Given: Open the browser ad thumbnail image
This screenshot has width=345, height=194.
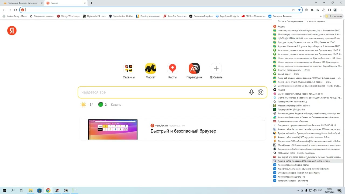Looking at the screenshot, I should (113, 129).
